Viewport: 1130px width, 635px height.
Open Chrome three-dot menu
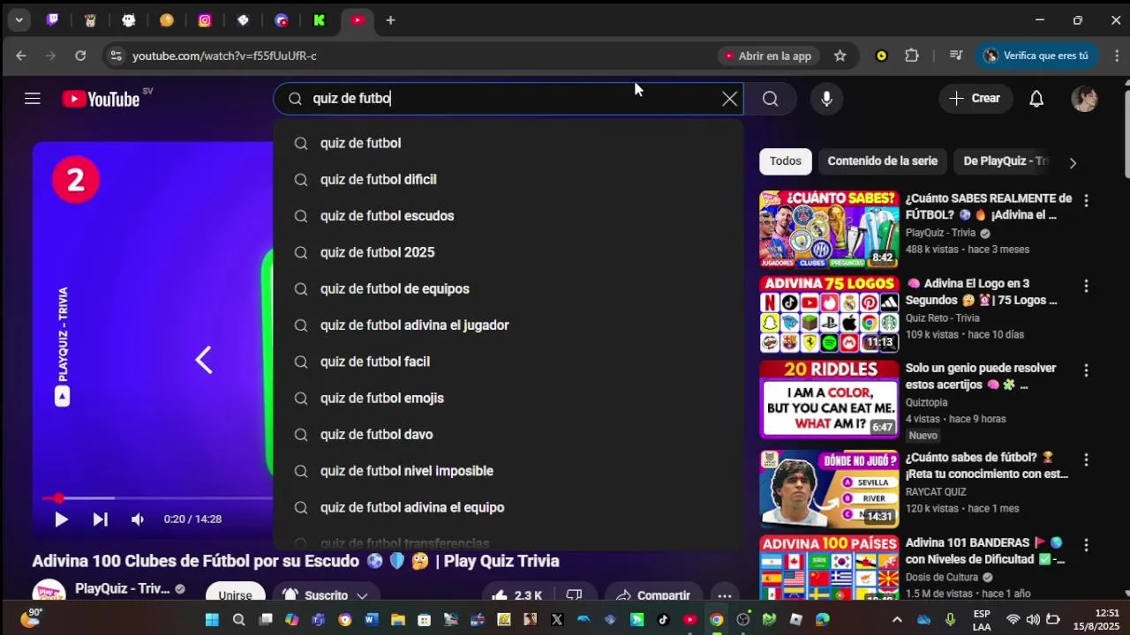point(1117,56)
